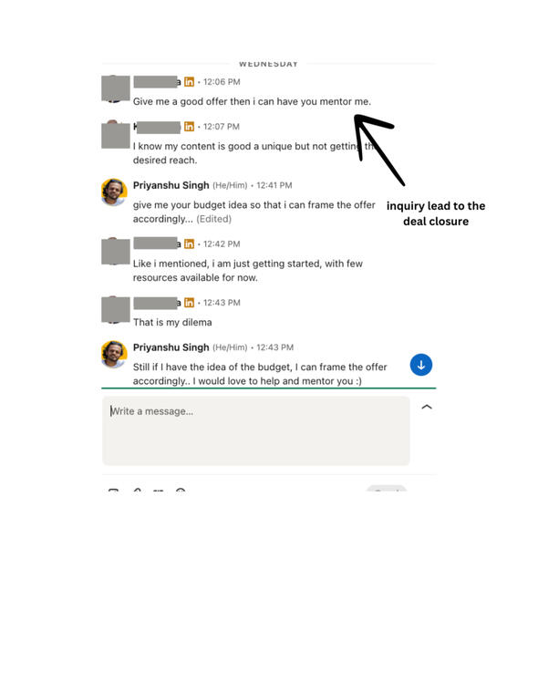Click the redacted sender avatar at 12:42 PM
The image size is (538, 673).
(116, 252)
